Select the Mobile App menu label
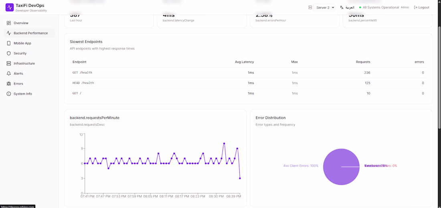The height and width of the screenshot is (208, 441). tap(22, 43)
